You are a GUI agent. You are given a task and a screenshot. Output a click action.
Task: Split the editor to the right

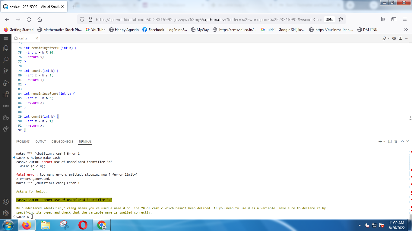point(400,38)
